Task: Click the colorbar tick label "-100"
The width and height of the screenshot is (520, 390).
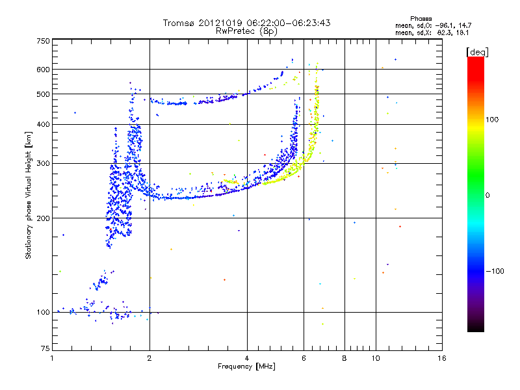Action: click(x=495, y=271)
